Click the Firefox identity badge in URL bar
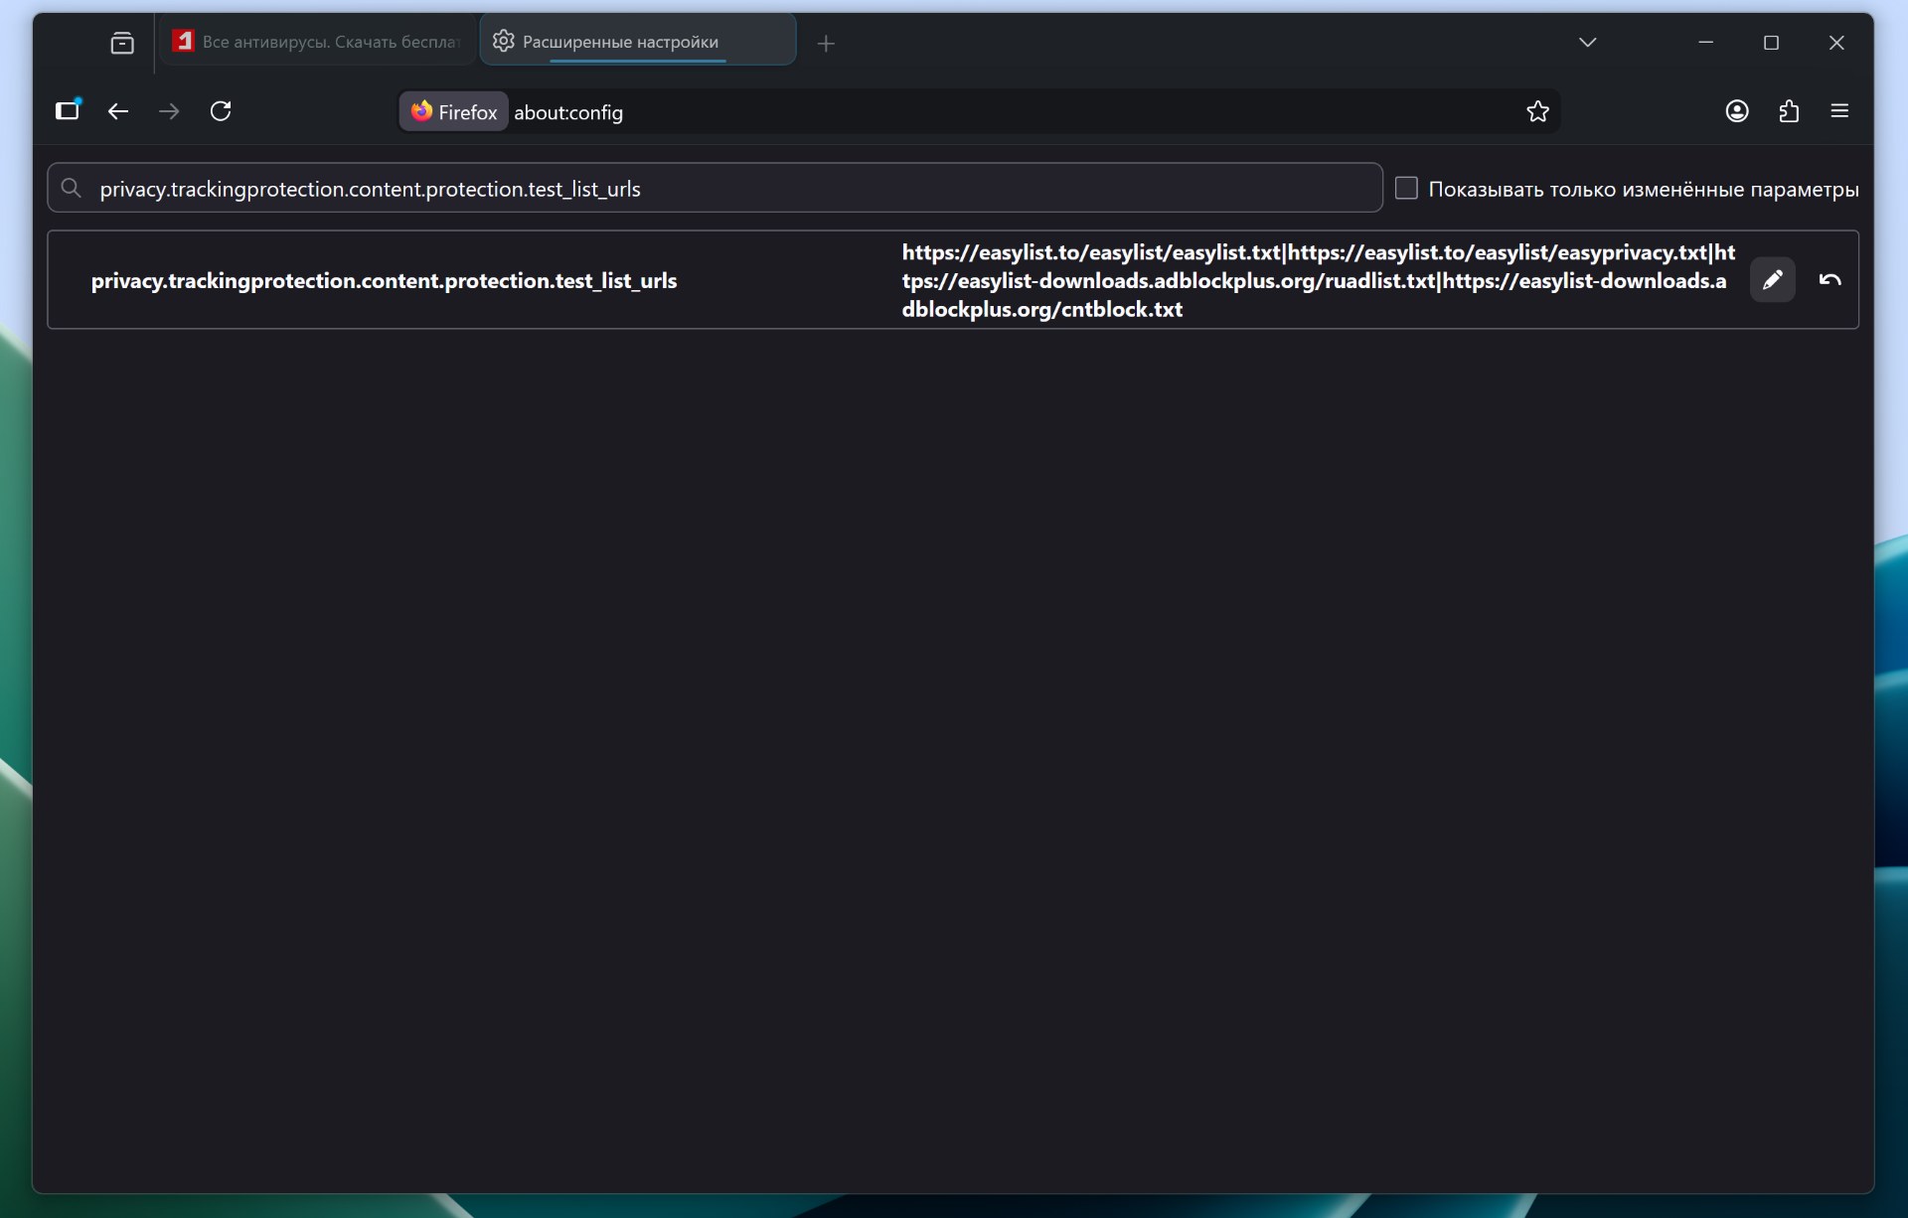 [x=454, y=112]
